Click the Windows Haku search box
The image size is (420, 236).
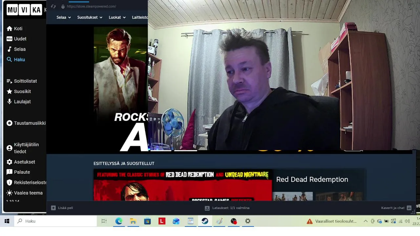coord(55,221)
